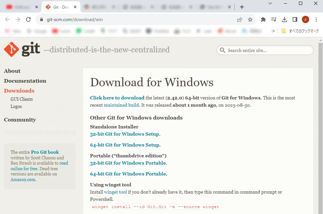
Task: Bookmark this page with the star icon
Action: (x=250, y=19)
